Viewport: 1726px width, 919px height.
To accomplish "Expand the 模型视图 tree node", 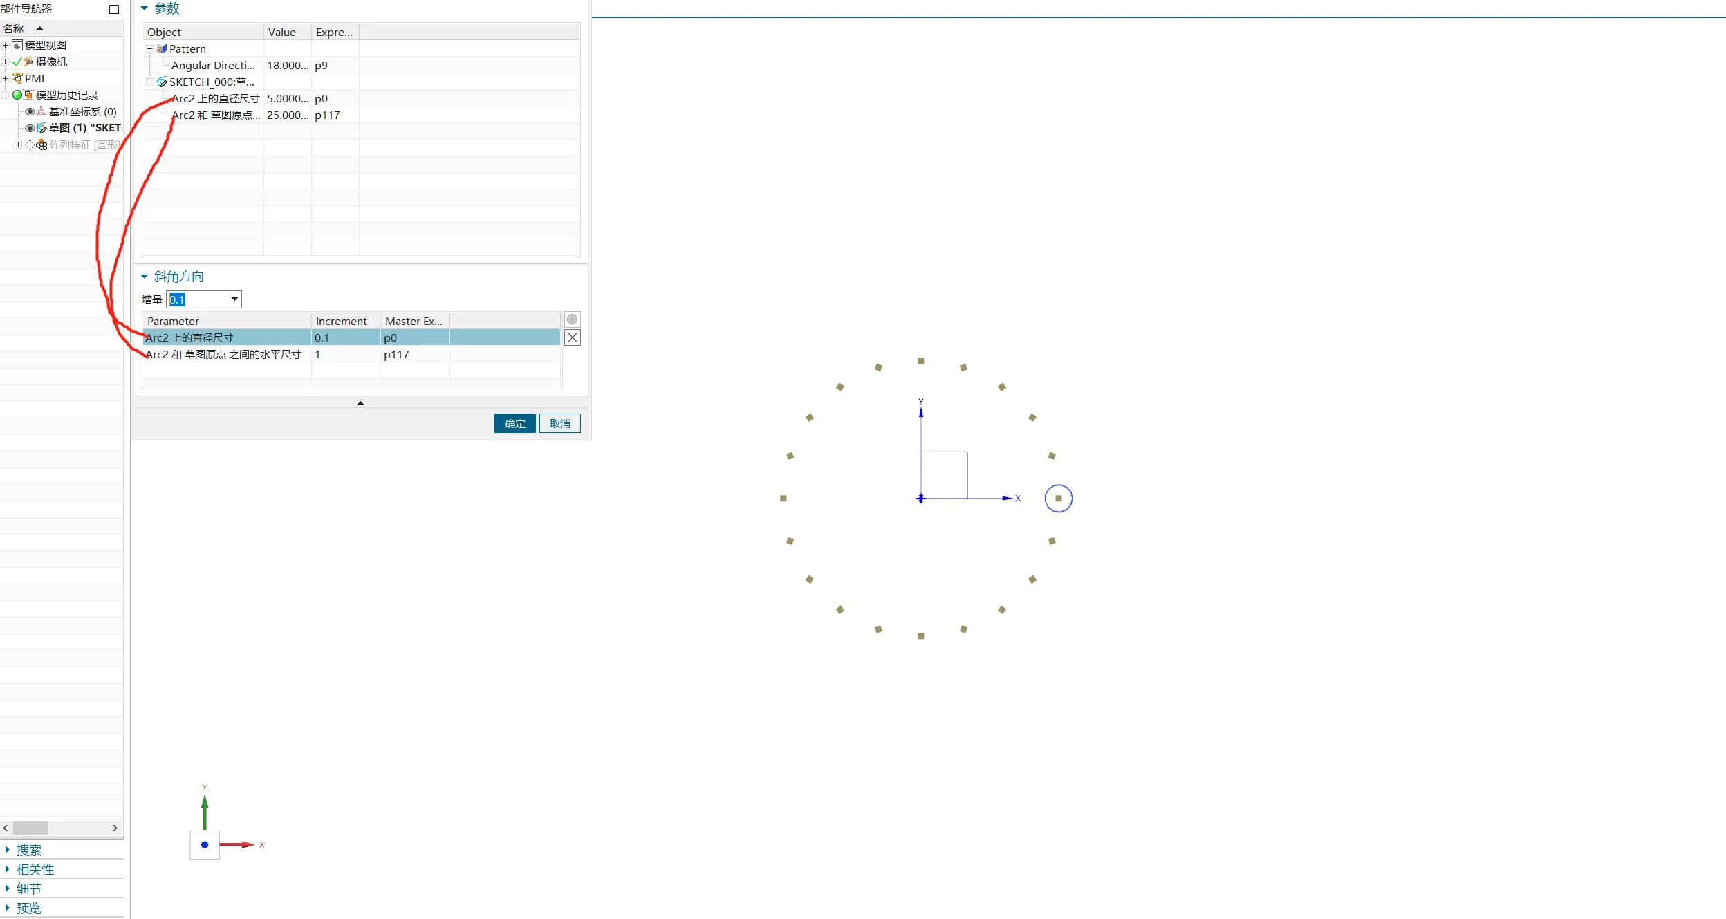I will pos(5,45).
